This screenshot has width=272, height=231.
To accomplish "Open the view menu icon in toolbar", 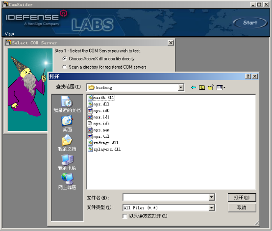I will [x=221, y=87].
